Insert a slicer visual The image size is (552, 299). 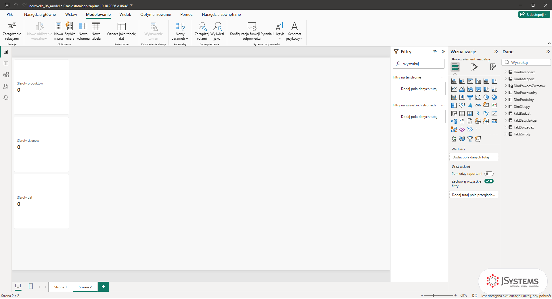tap(454, 113)
